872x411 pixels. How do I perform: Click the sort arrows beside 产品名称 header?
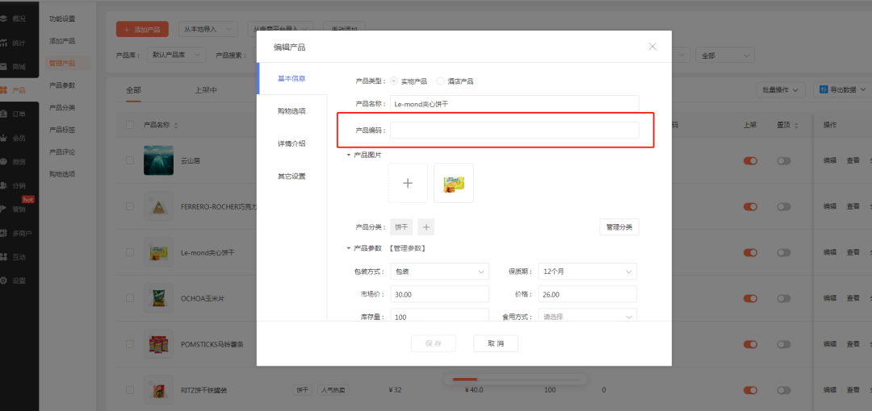tap(176, 126)
